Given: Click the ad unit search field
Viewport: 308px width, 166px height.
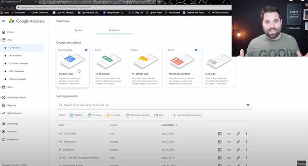Looking at the screenshot, I should point(152,105).
